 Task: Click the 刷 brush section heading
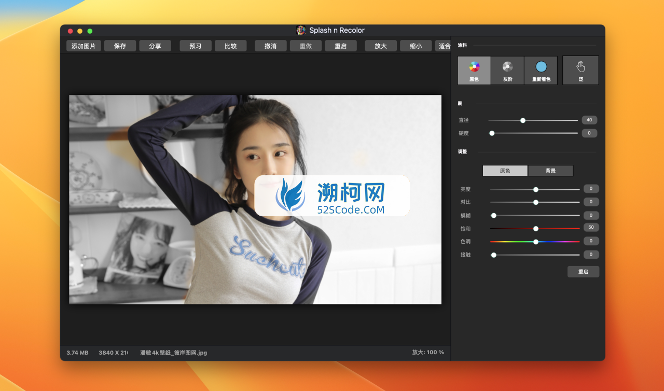(460, 104)
